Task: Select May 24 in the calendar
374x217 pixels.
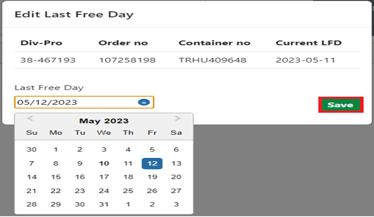Action: click(x=104, y=191)
